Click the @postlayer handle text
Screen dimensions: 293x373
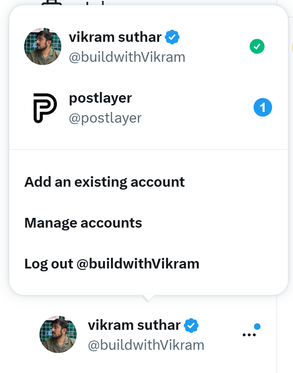pos(105,118)
